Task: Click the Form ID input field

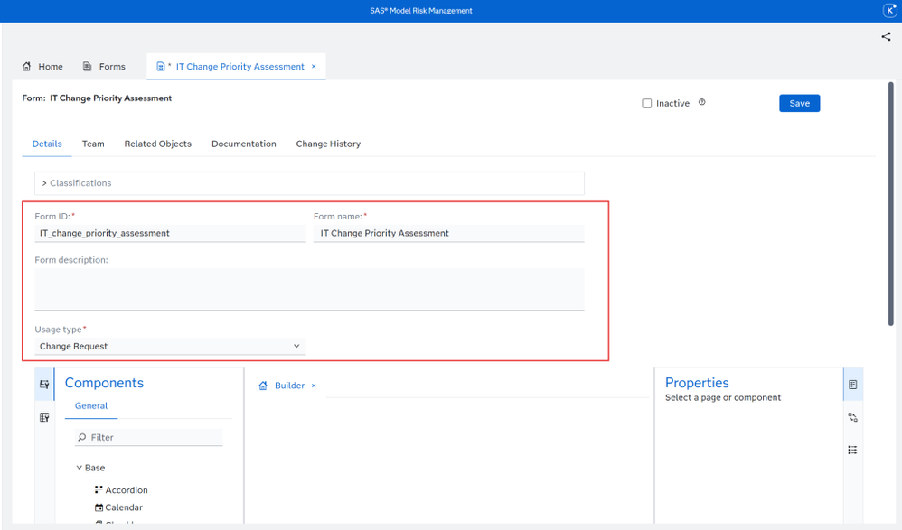Action: point(170,233)
